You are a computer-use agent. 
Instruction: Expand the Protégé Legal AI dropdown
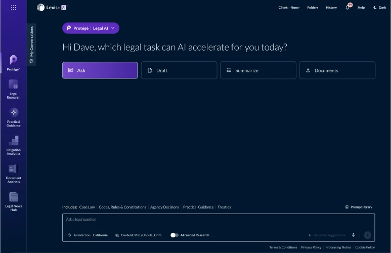(91, 28)
